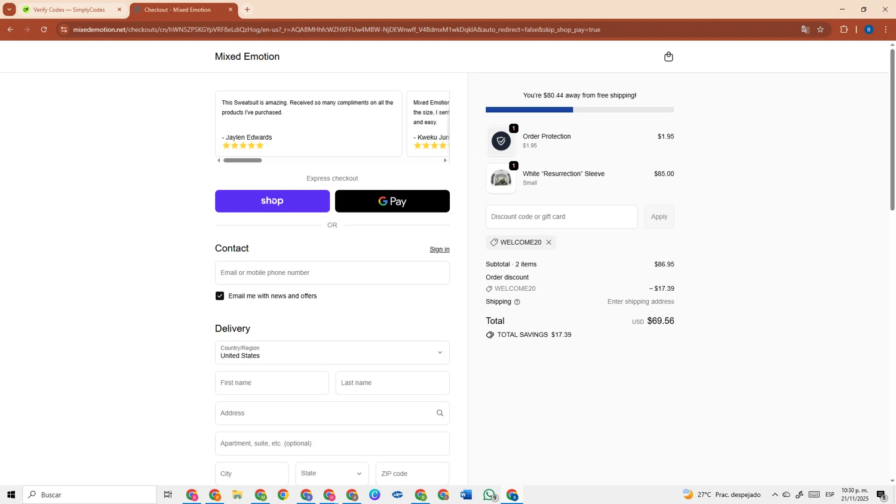Click the Address input field
This screenshot has height=504, width=896.
332,413
